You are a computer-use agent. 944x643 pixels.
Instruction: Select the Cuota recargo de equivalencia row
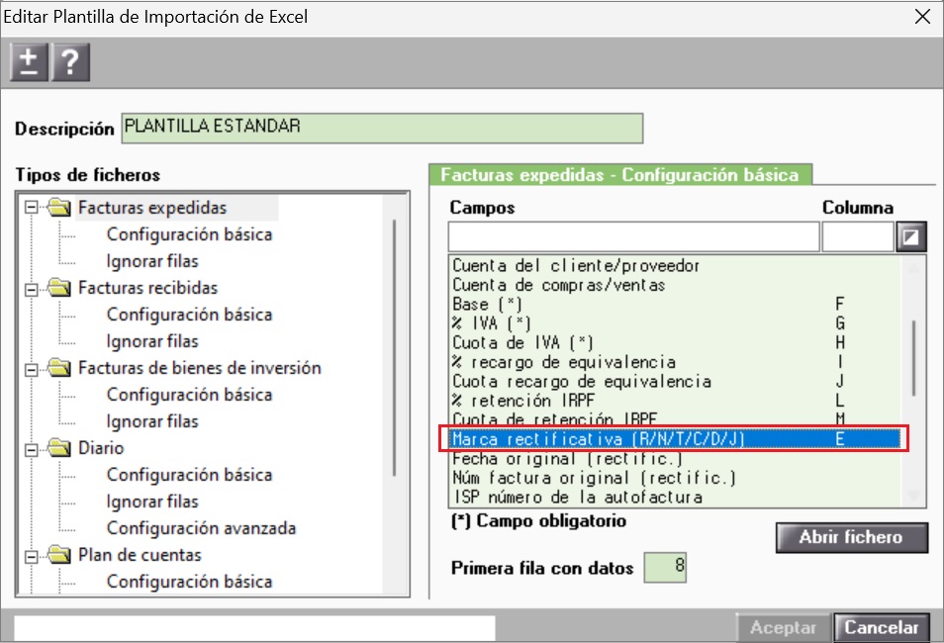pyautogui.click(x=674, y=381)
